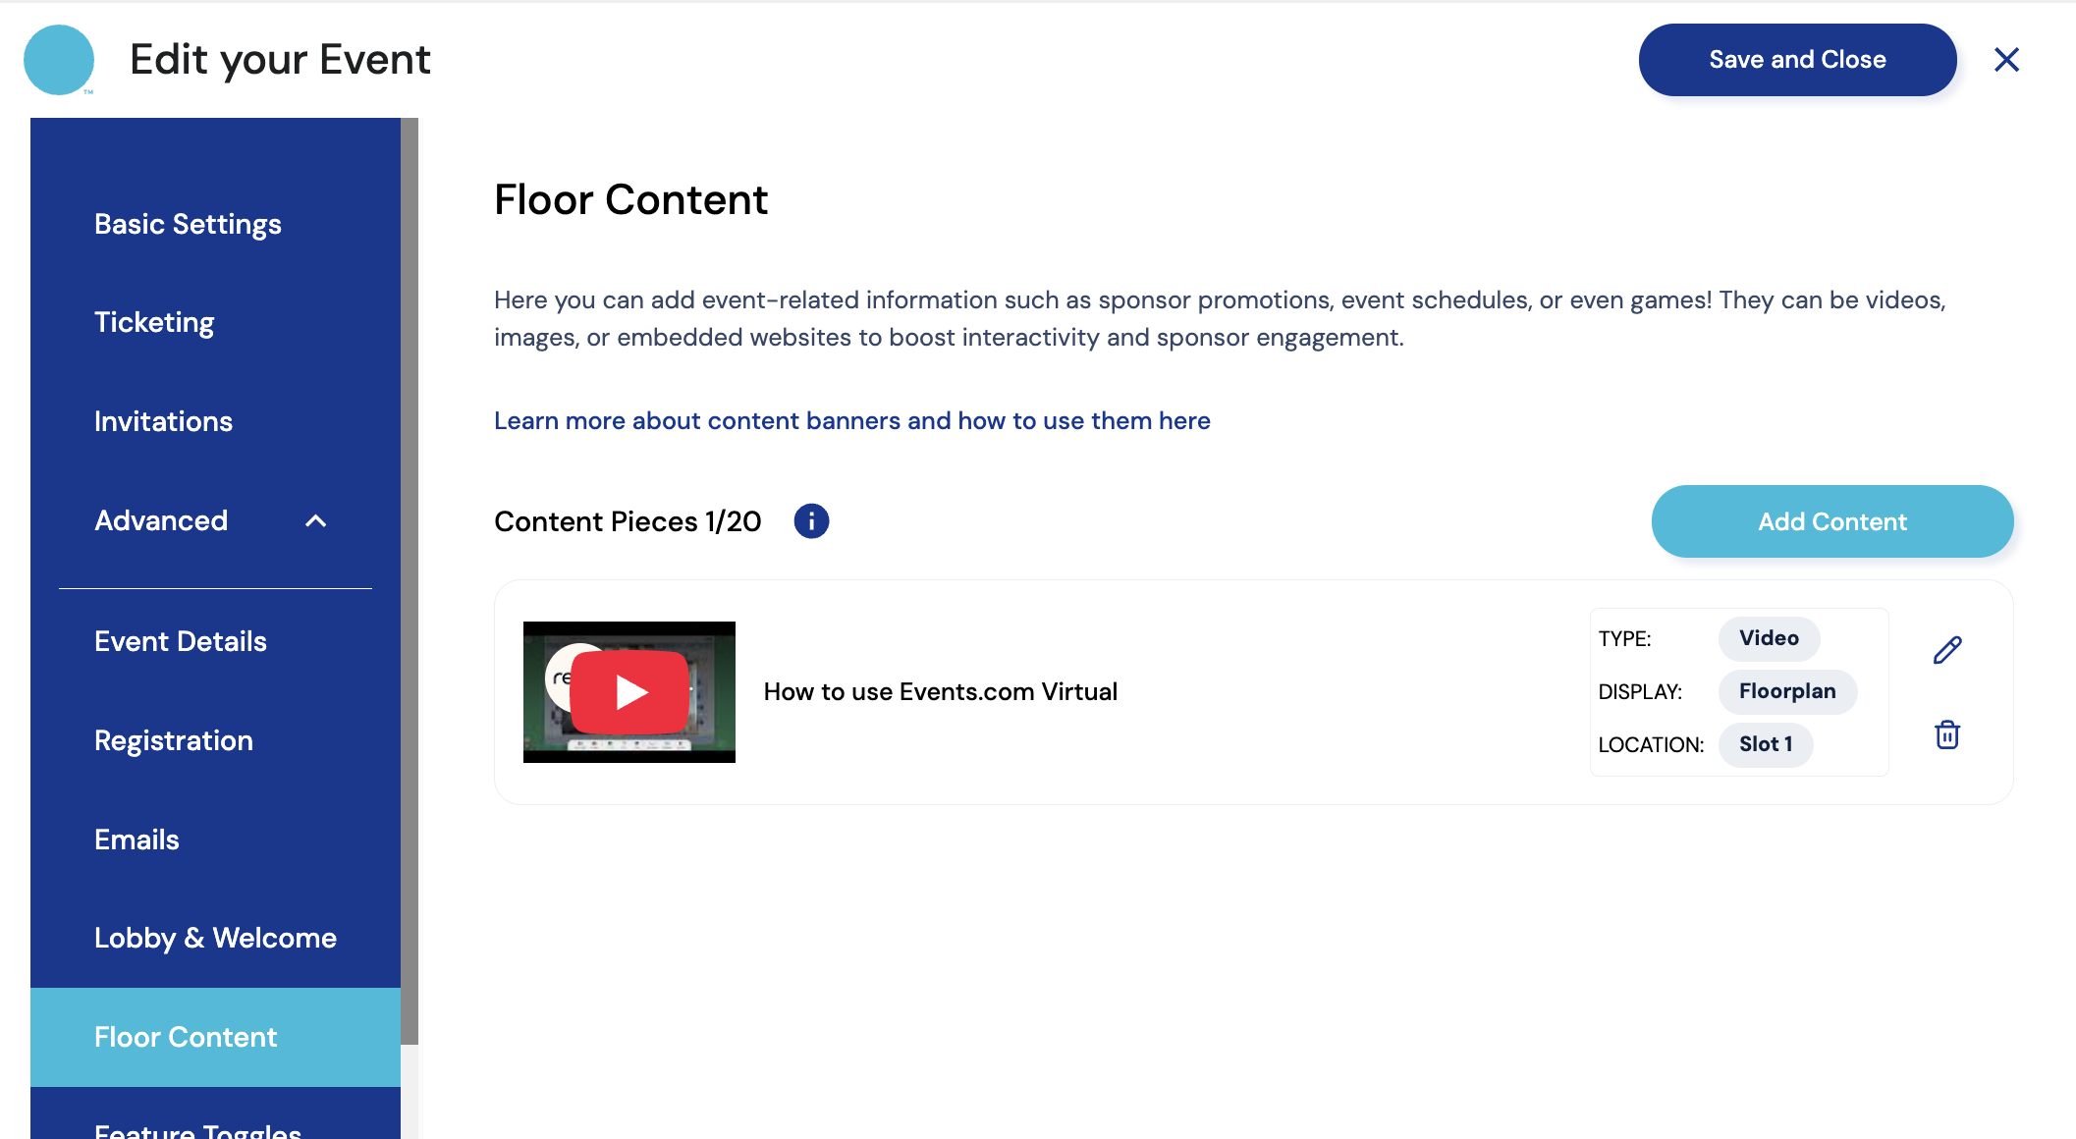Navigate to Registration settings

click(x=174, y=741)
